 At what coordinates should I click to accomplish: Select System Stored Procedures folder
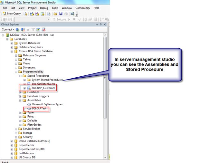tap(47, 80)
